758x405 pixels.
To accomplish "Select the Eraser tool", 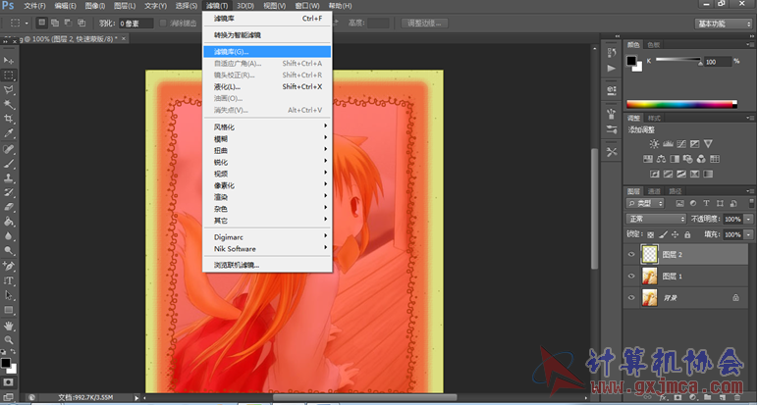I will pyautogui.click(x=9, y=207).
